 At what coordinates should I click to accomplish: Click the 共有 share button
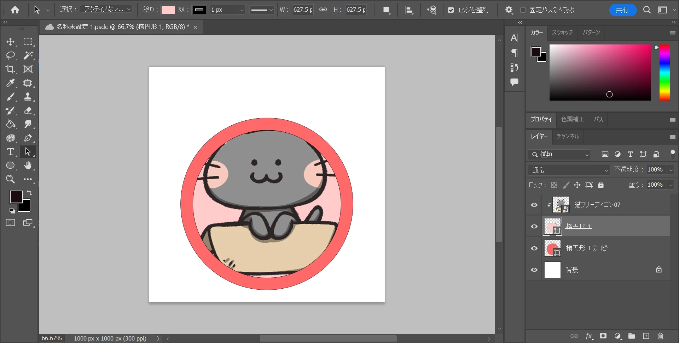point(622,10)
